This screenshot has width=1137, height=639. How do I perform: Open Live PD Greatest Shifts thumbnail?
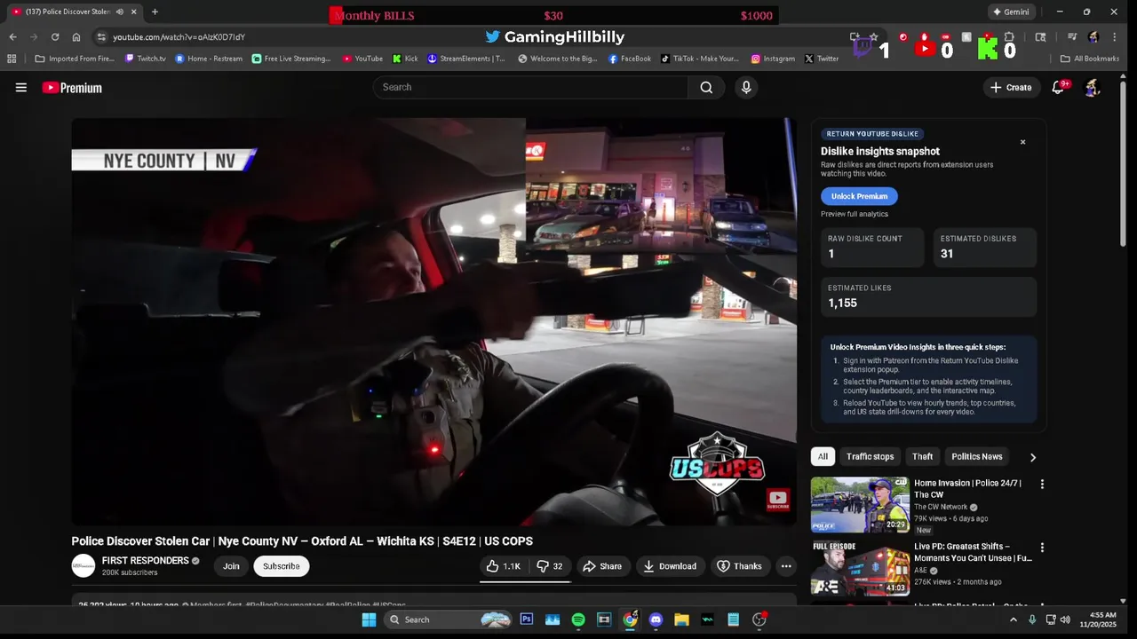pos(859,568)
